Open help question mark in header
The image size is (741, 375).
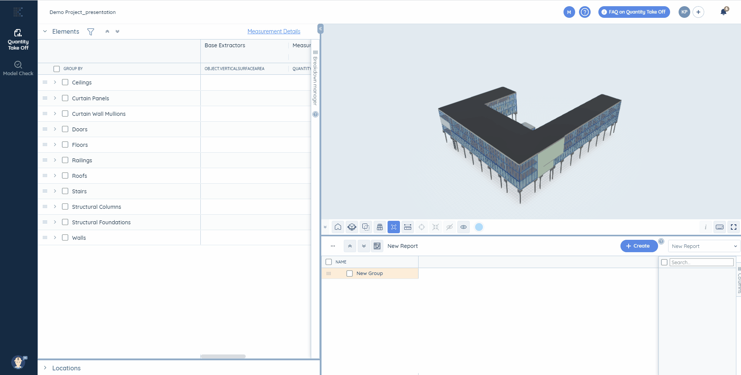[x=585, y=12]
